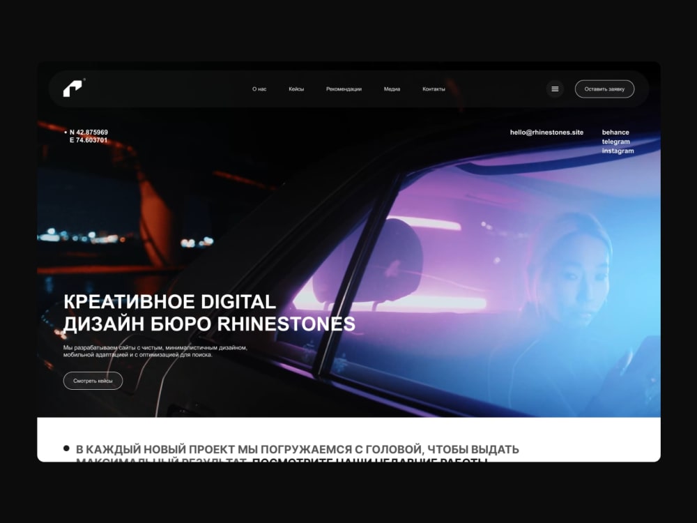This screenshot has width=697, height=523.
Task: Click the Rhinestones logo icon
Action: pos(74,88)
